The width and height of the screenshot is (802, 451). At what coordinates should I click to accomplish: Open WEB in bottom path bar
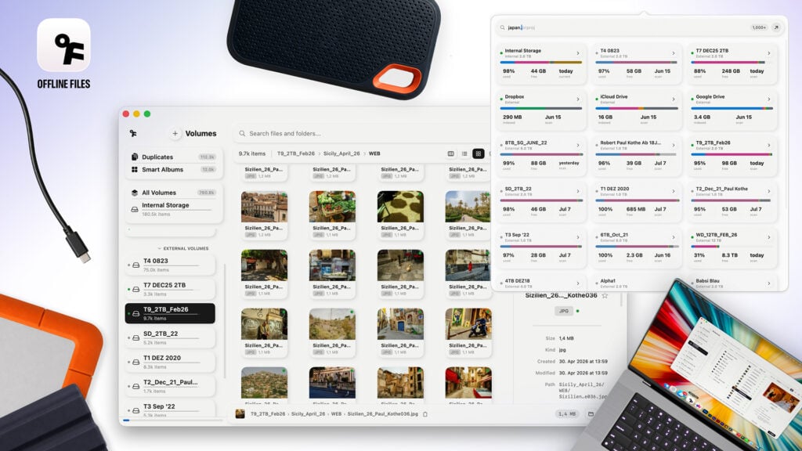click(336, 414)
